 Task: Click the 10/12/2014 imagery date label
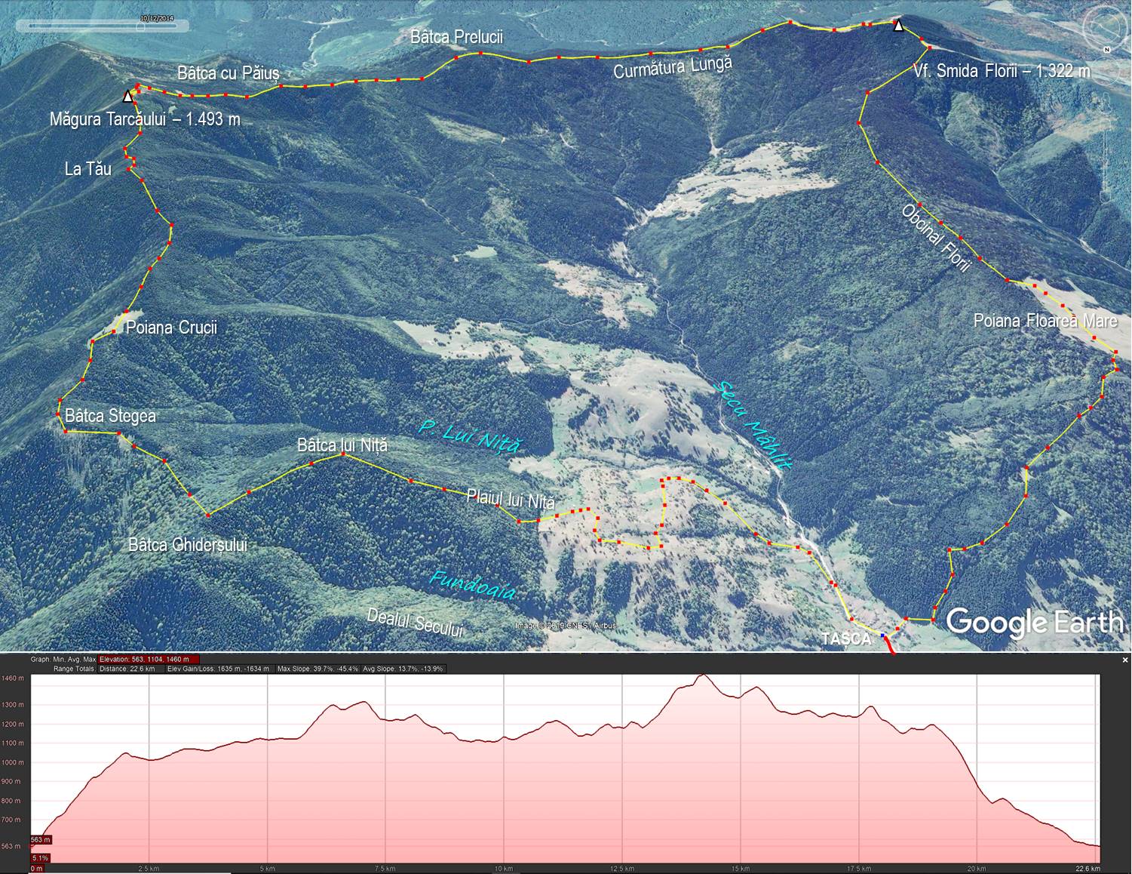point(156,17)
